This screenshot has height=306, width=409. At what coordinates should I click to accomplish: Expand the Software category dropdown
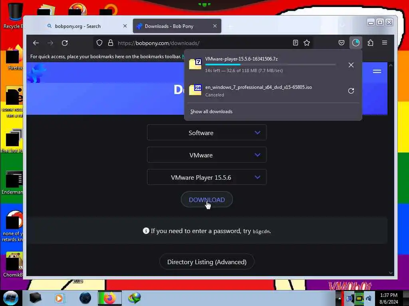pos(207,133)
